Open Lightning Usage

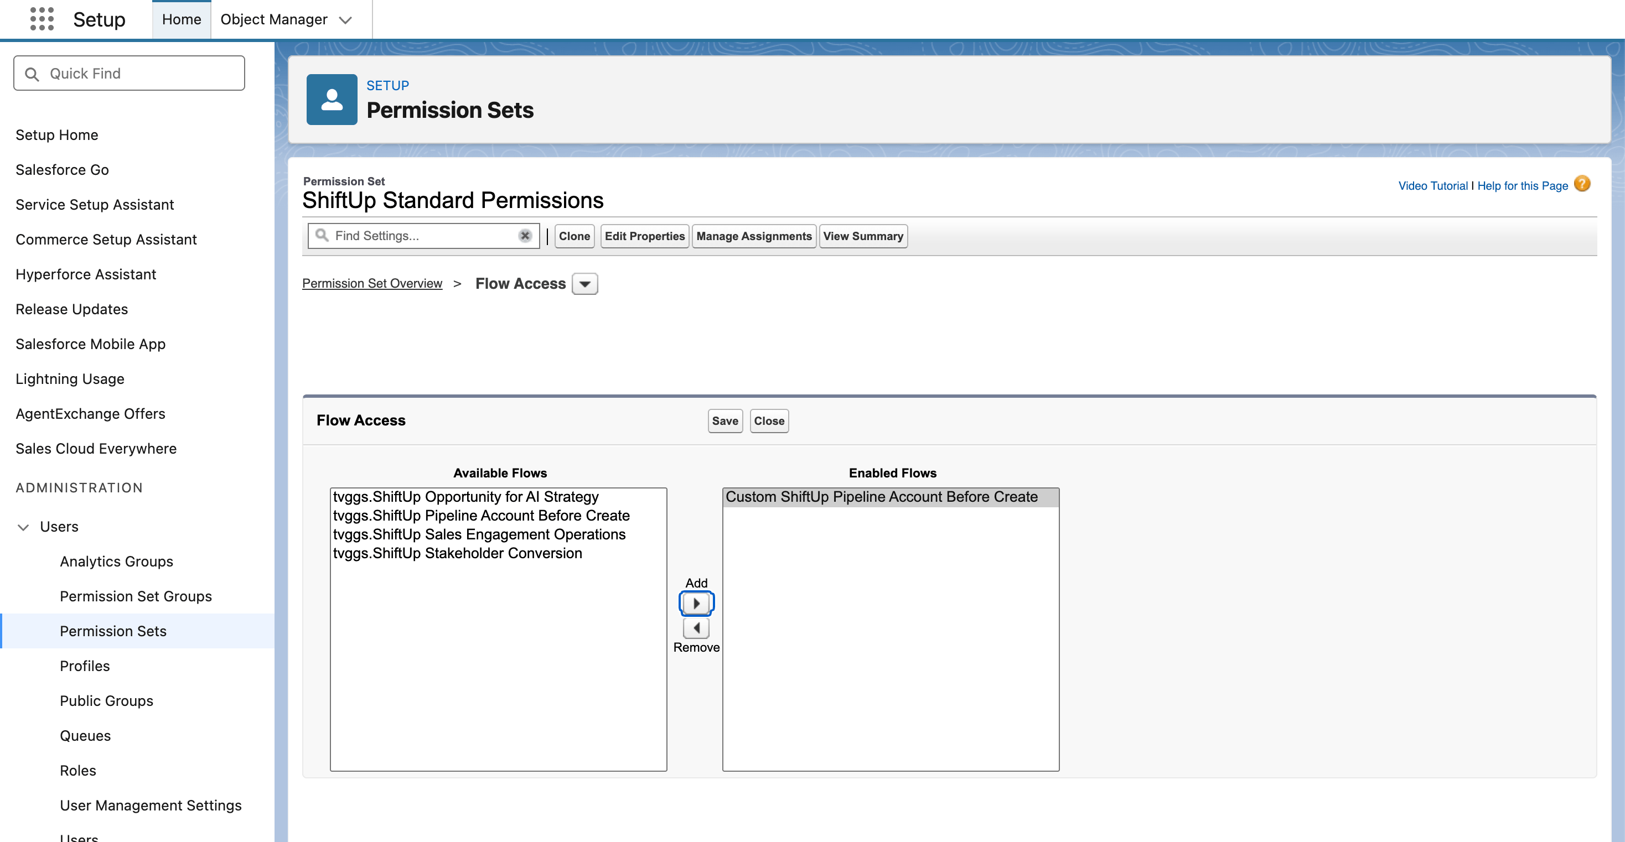tap(70, 379)
